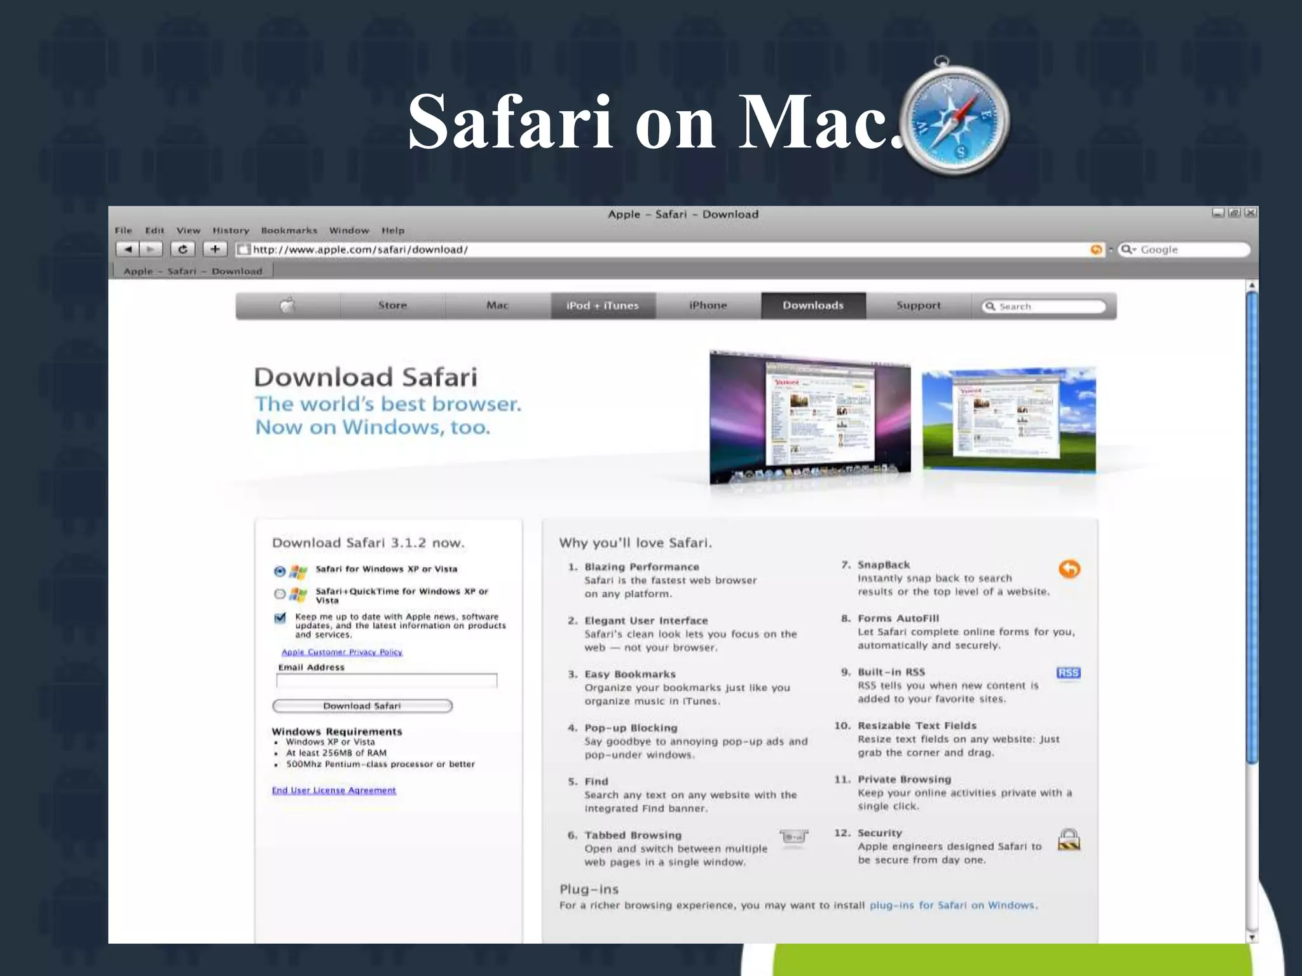1302x976 pixels.
Task: Click the Windows logo beside Safari+QuickTime option
Action: (x=298, y=595)
